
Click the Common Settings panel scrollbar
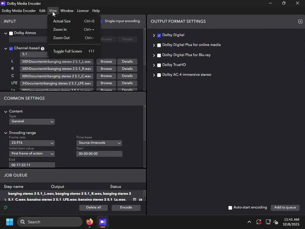click(144, 123)
